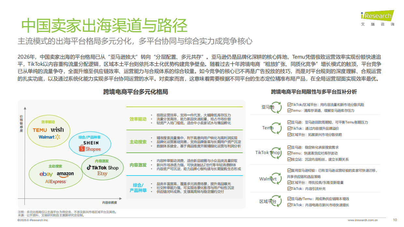Click checkbox for Temu 快速清货应对库存波动

pos(289,153)
